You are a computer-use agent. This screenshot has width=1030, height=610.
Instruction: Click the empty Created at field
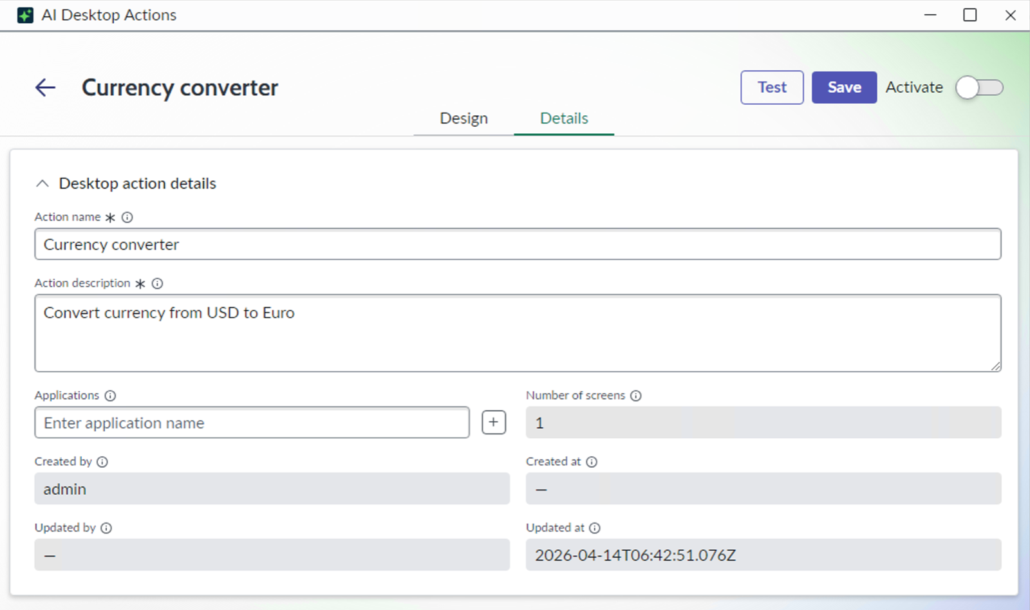click(763, 489)
